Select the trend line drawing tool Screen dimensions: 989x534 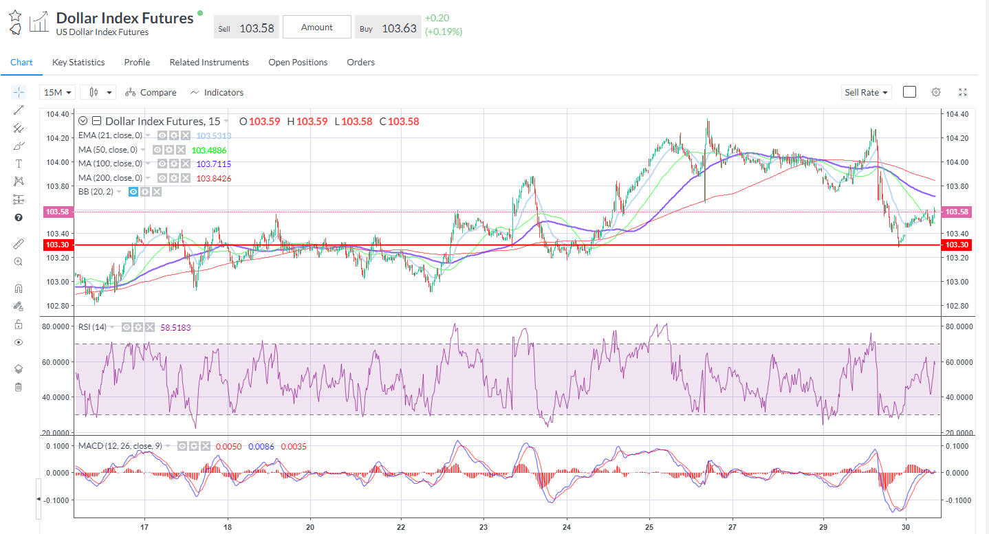19,110
